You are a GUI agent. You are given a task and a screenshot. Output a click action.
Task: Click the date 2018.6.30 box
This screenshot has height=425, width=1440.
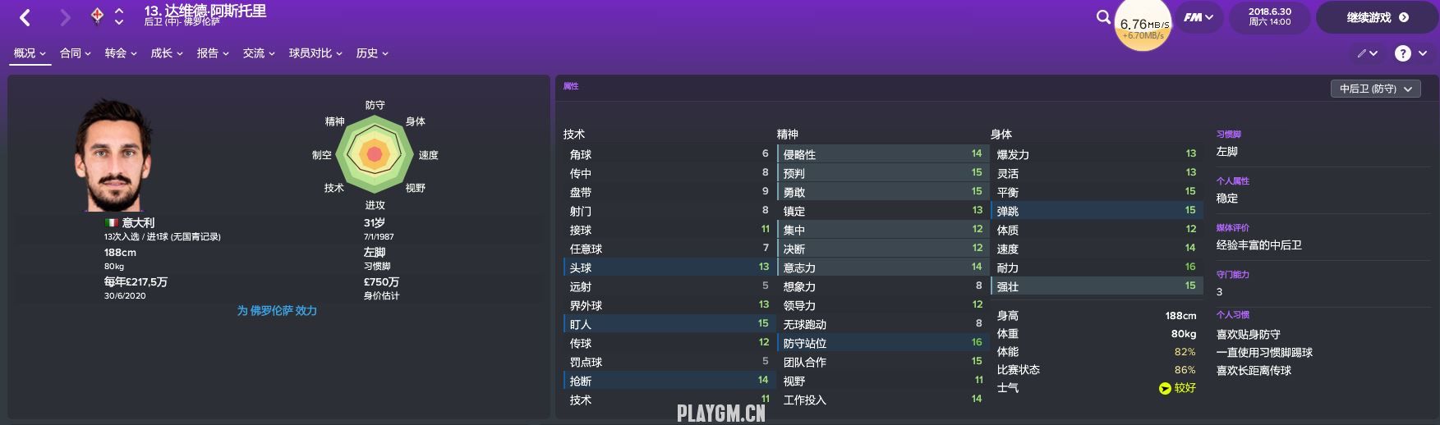pyautogui.click(x=1269, y=17)
